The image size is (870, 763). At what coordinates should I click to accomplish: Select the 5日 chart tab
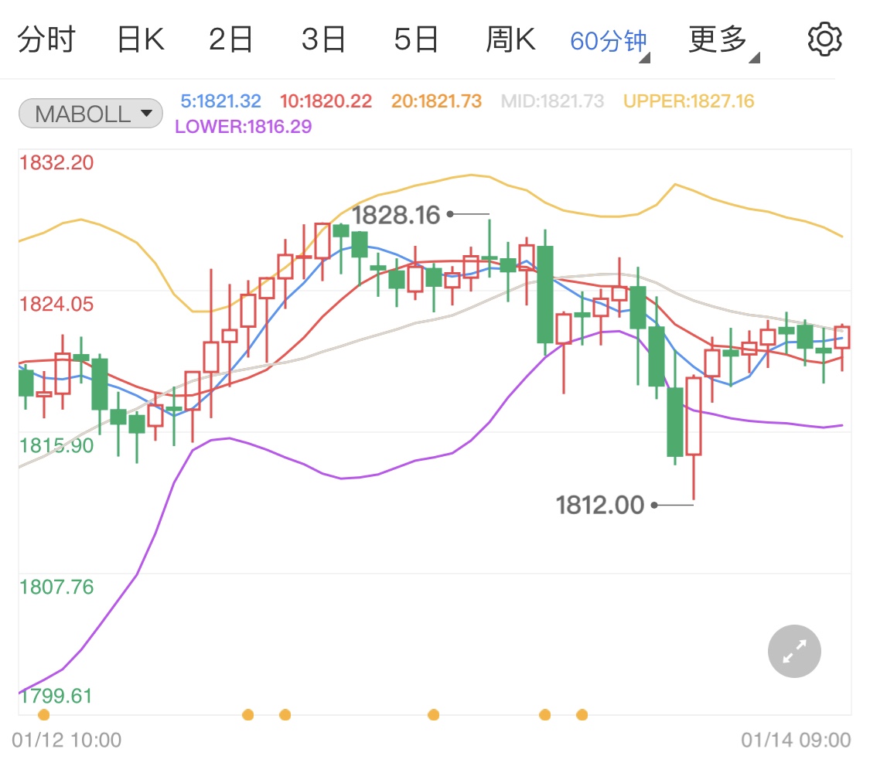416,39
